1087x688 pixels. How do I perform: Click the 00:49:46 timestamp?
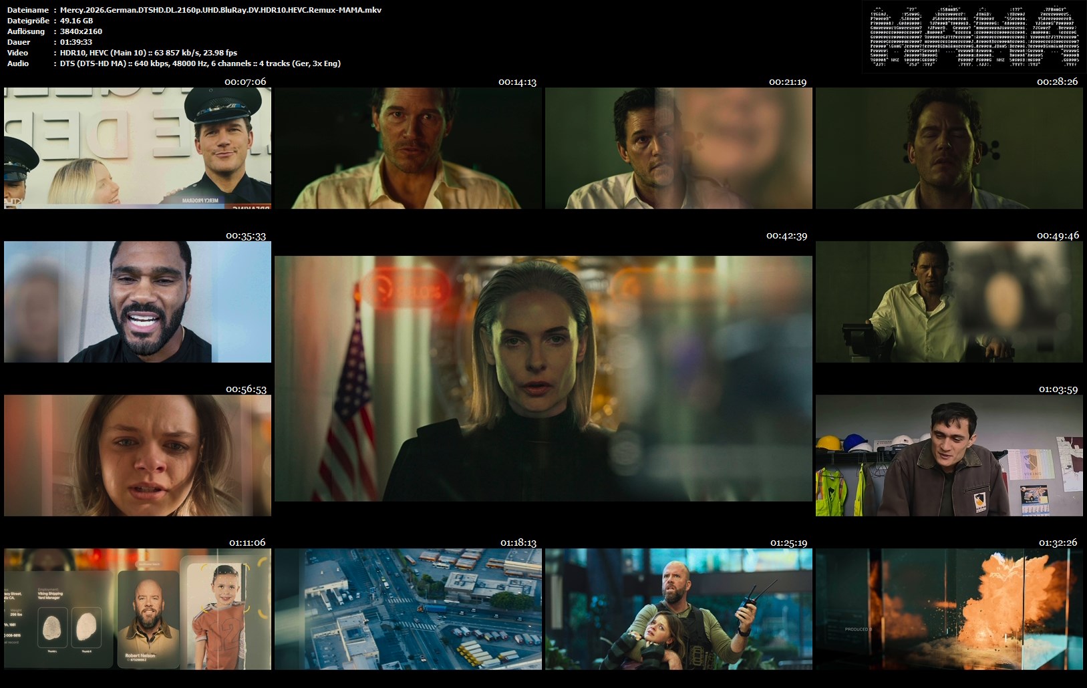(x=1058, y=235)
